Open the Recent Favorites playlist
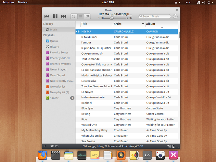Image resolution: width=216 pixels, height=162 pixels. point(59,64)
